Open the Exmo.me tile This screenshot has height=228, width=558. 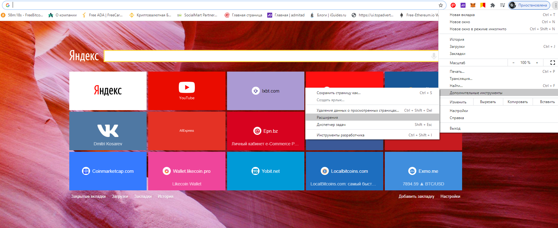point(423,171)
